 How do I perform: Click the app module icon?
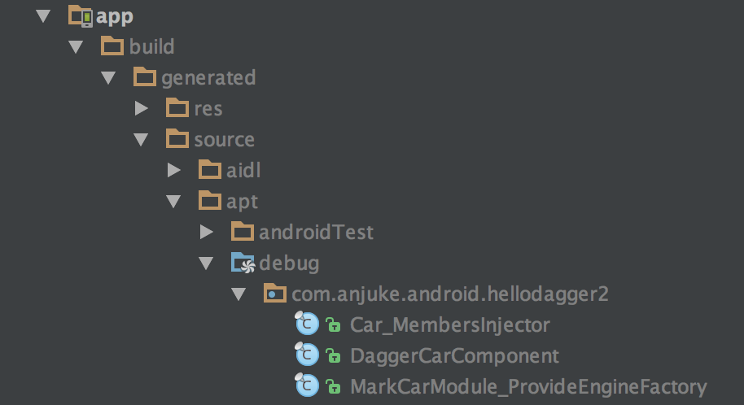click(x=81, y=15)
